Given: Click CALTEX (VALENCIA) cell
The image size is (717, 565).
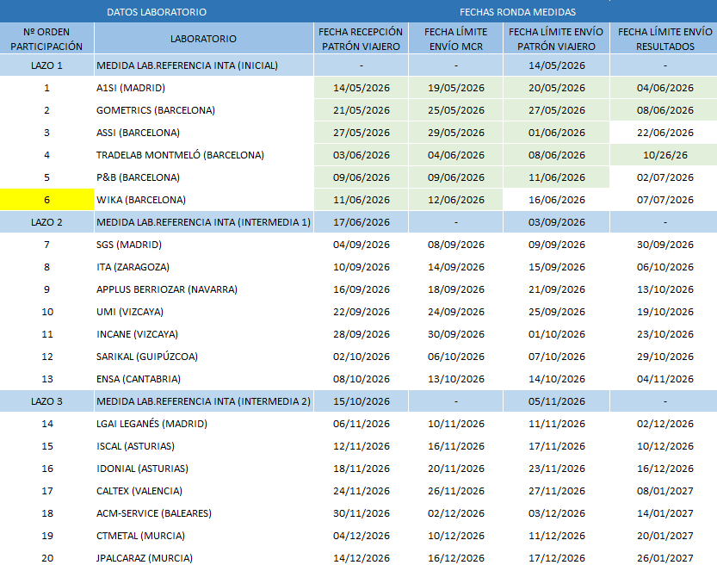Looking at the screenshot, I should tap(203, 491).
